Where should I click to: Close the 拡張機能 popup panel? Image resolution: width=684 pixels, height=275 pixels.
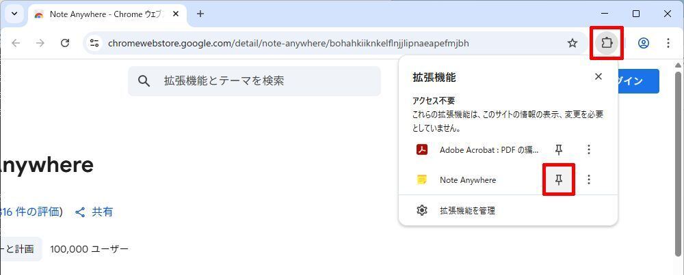click(598, 76)
